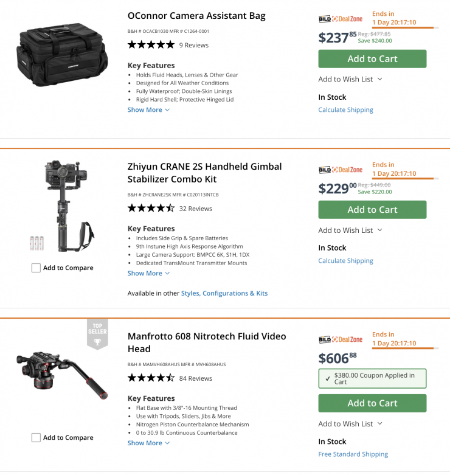Expand Show More for OConnor bag features
This screenshot has height=475, width=450.
click(x=148, y=110)
